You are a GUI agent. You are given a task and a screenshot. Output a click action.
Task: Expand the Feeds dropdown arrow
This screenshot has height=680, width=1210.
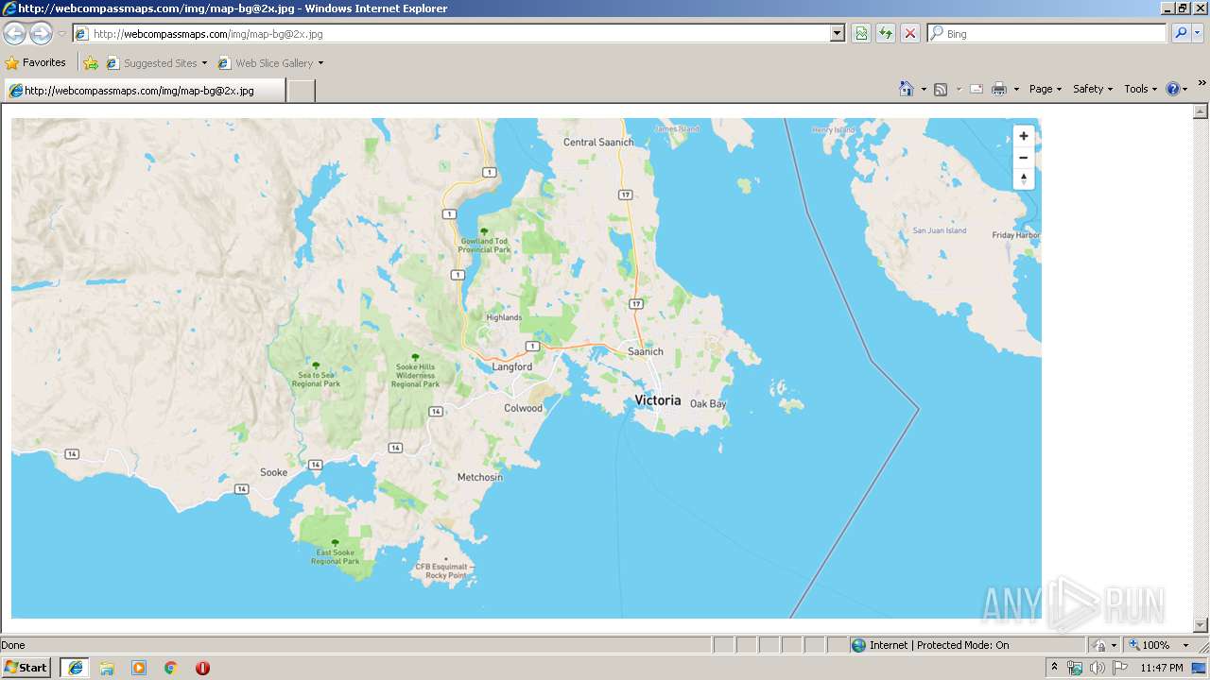959,90
